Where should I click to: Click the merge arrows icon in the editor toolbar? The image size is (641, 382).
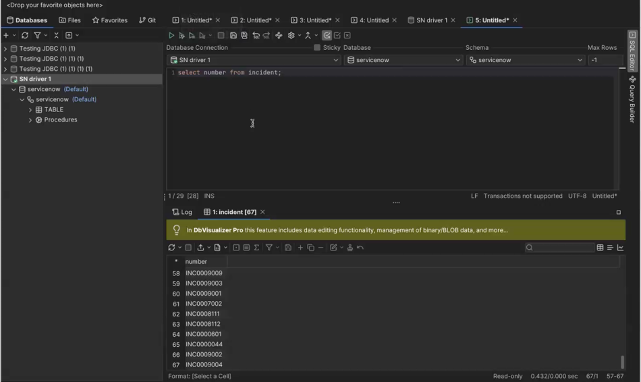pos(308,36)
